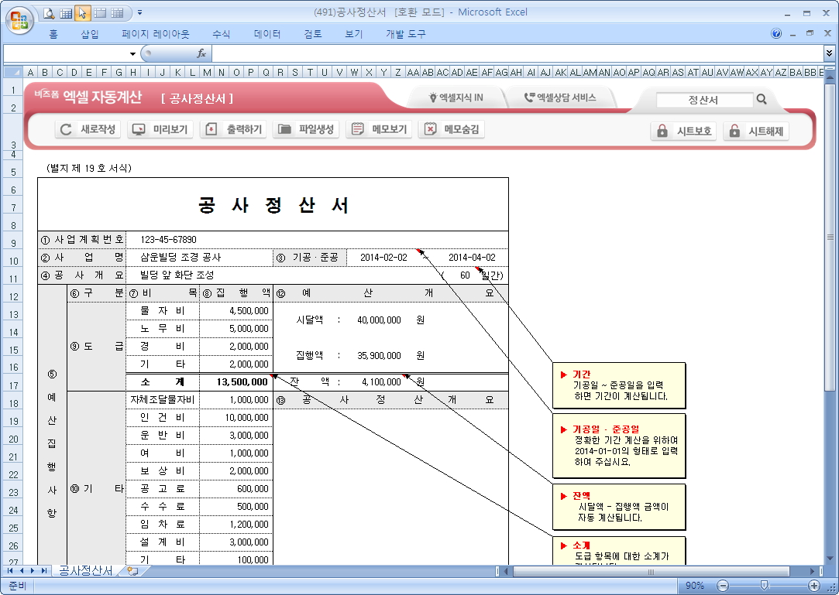The width and height of the screenshot is (839, 595).
Task: Click the 출력하기 print button
Action: [233, 129]
